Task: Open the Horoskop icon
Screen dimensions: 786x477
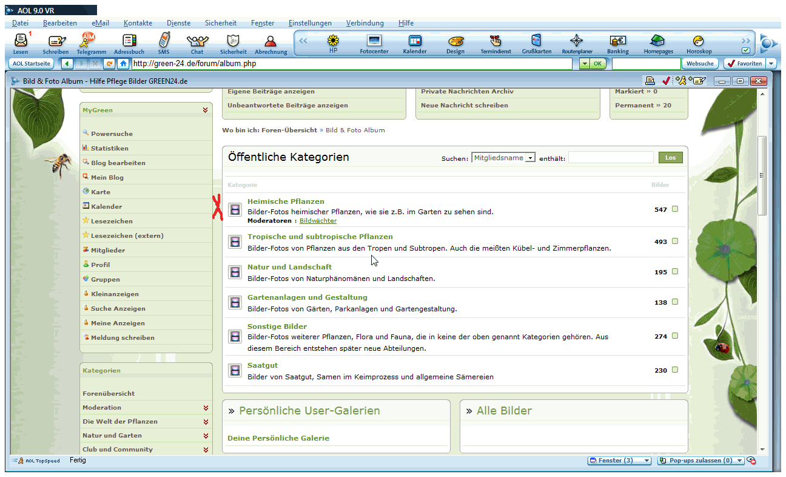Action: 699,41
